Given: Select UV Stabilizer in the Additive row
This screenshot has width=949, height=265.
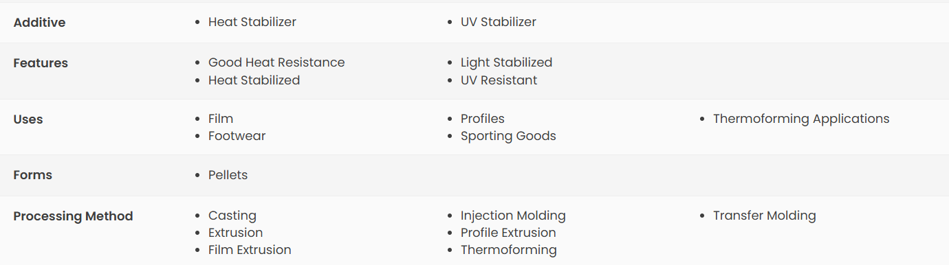Looking at the screenshot, I should click(499, 22).
